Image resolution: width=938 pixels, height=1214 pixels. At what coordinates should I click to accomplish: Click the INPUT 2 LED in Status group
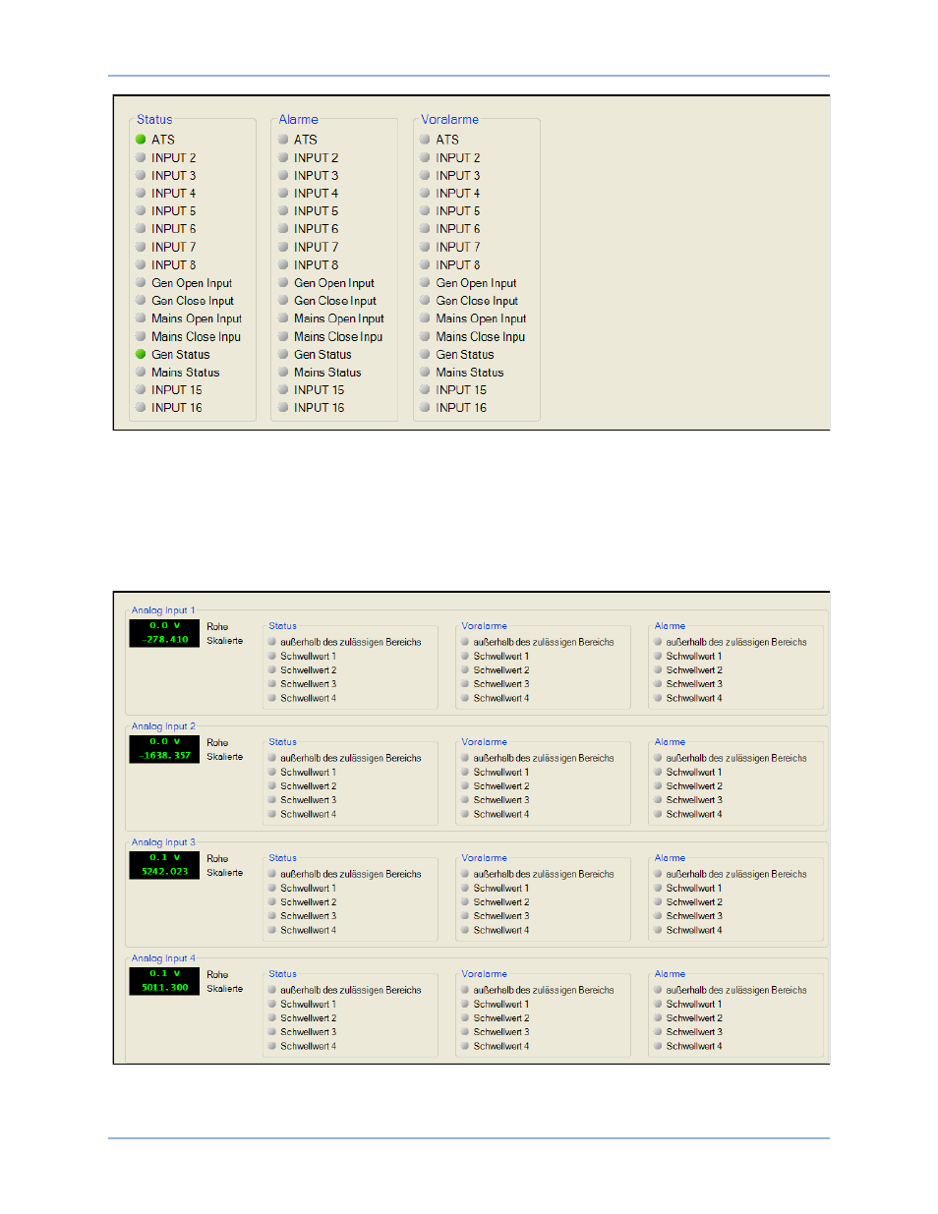coord(141,157)
